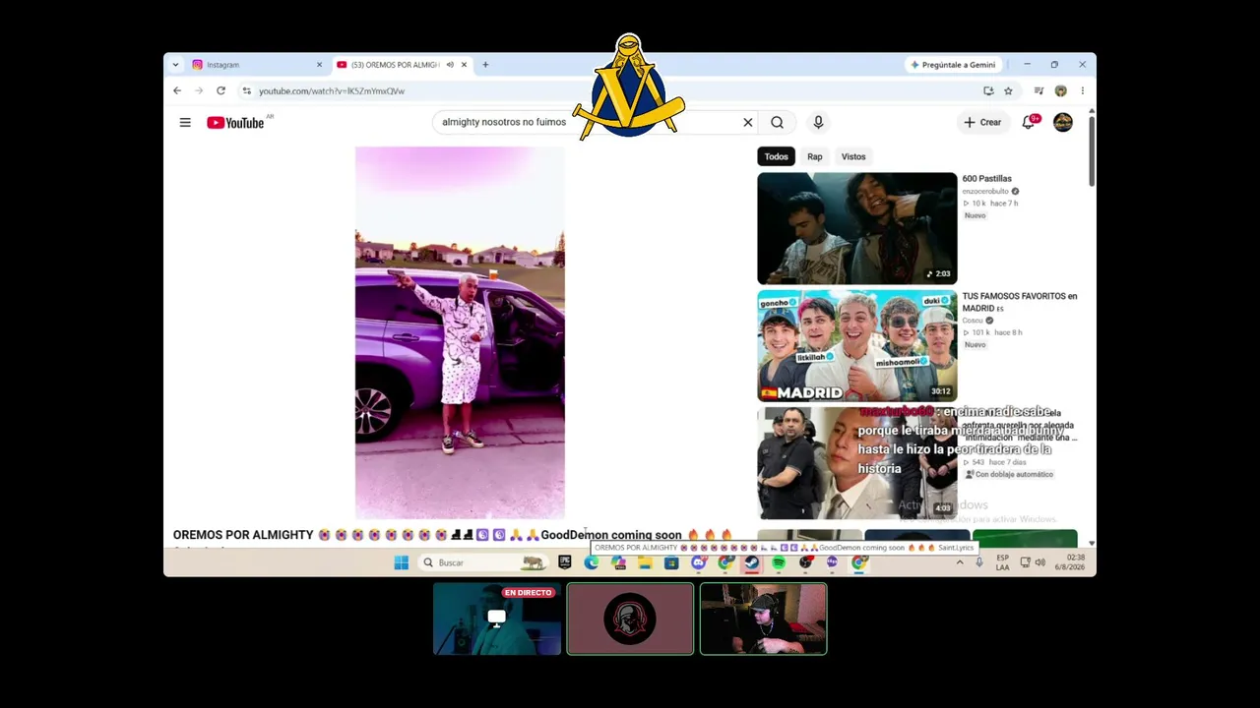Click the browser address bar URL
This screenshot has width=1260, height=708.
(332, 90)
